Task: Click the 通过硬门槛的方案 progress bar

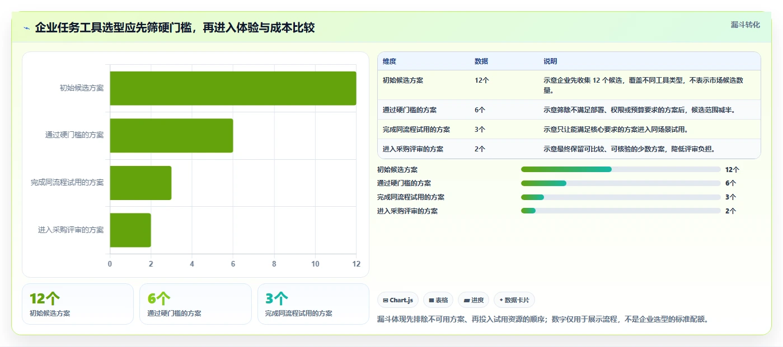Action: point(621,183)
